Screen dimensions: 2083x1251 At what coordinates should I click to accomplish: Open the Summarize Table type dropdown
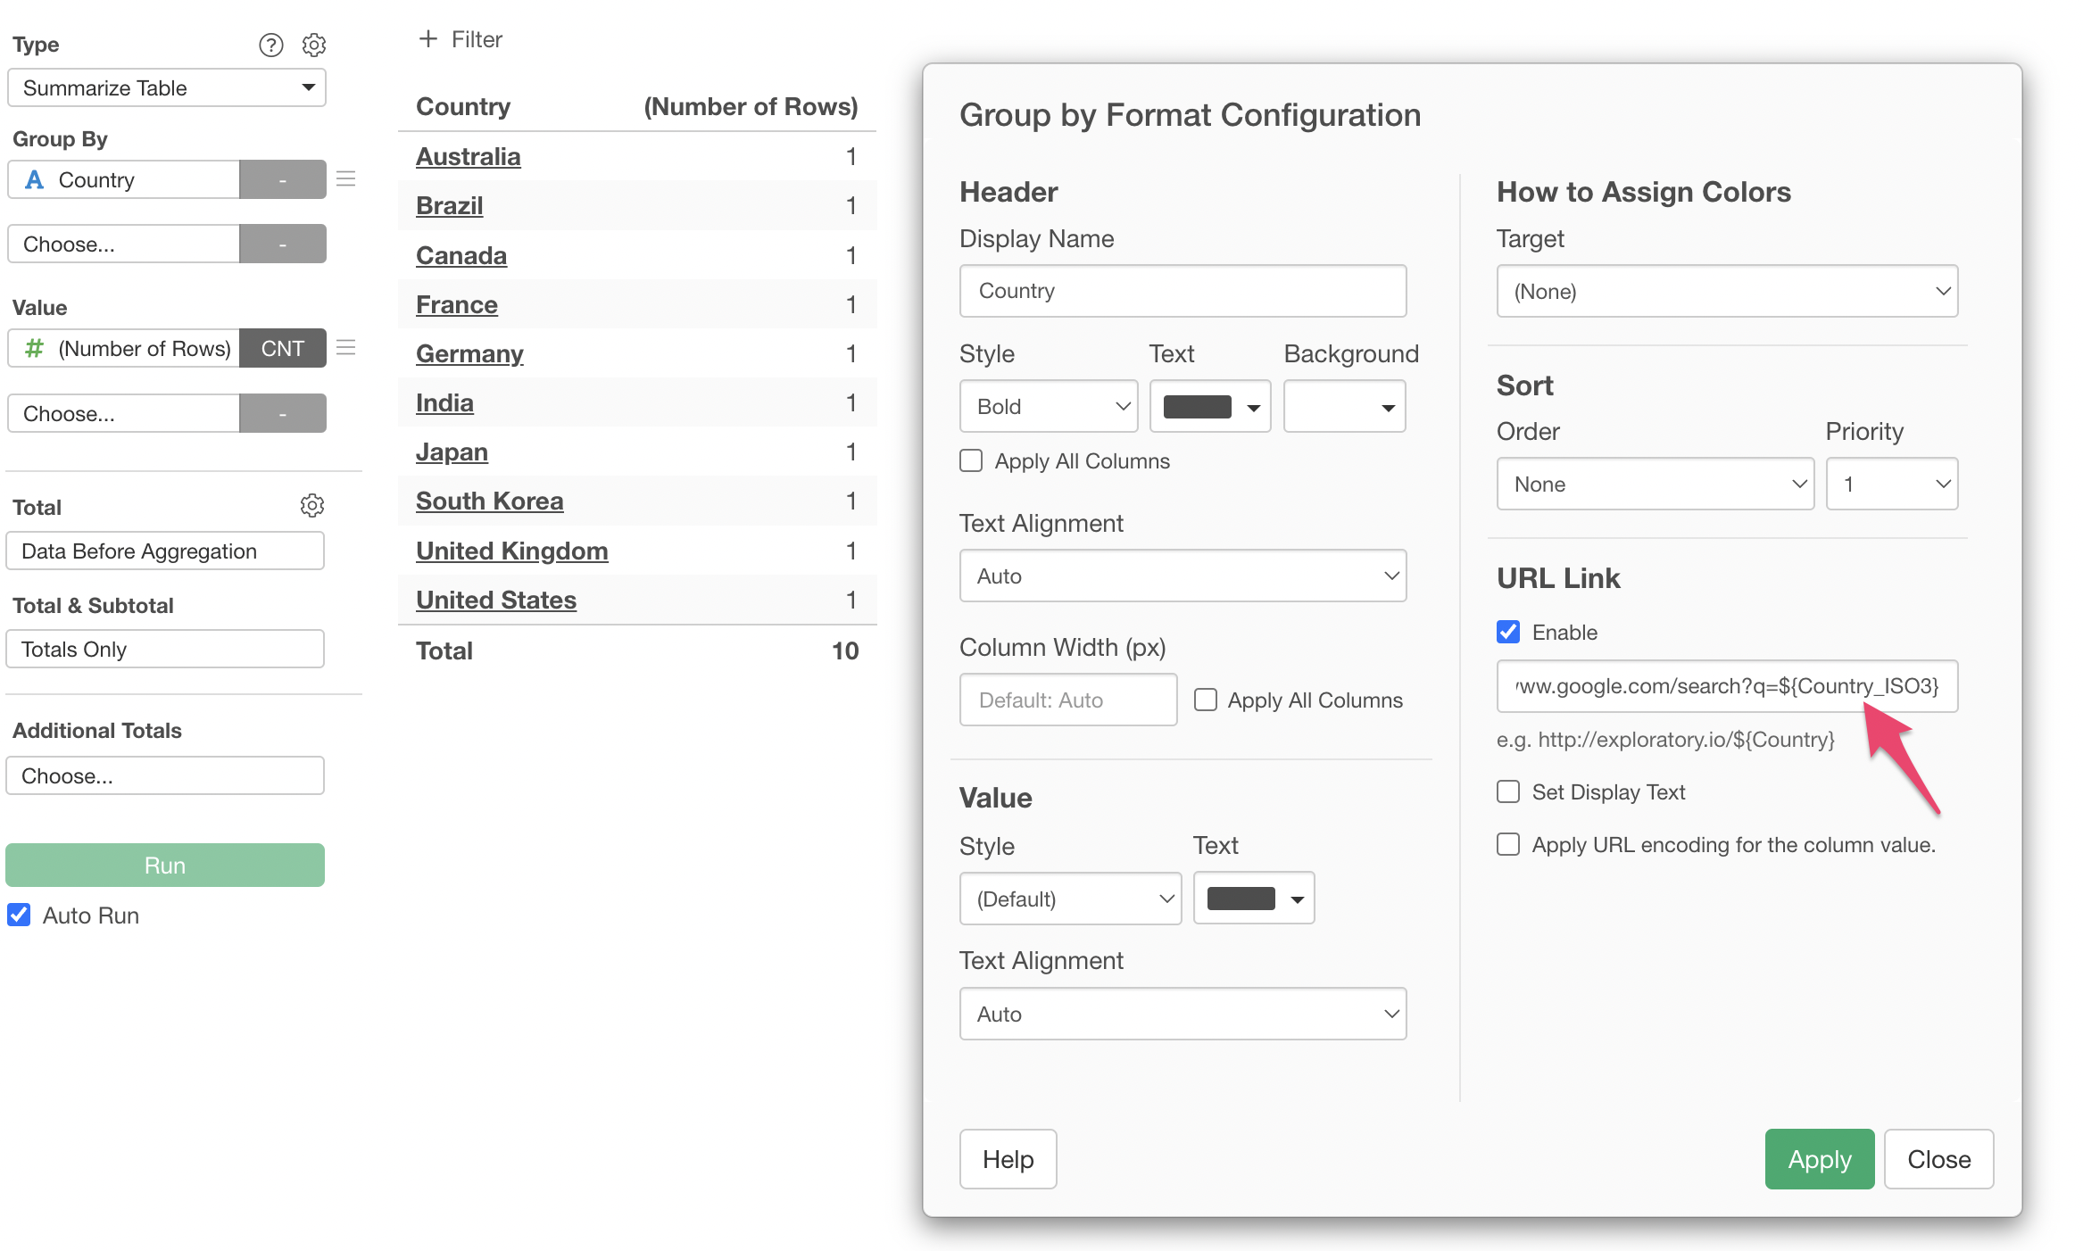166,88
